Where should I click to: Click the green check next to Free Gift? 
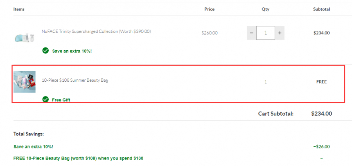coord(45,99)
